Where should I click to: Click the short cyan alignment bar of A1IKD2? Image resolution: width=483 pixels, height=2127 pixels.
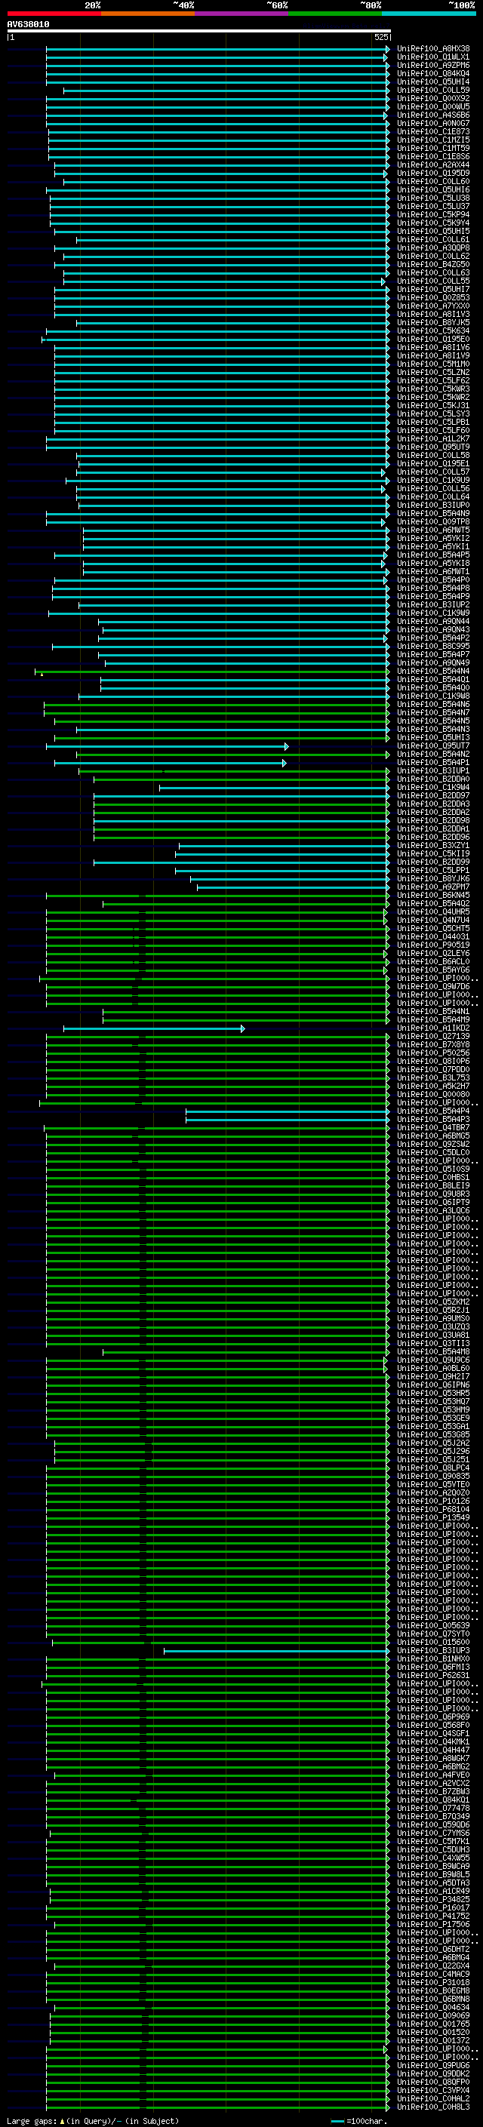pos(155,1029)
